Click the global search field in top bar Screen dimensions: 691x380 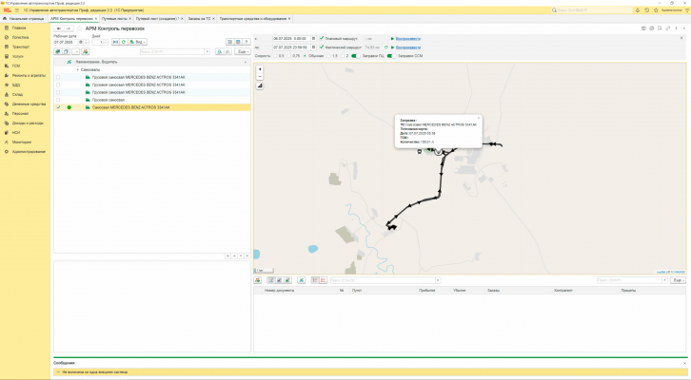pos(591,9)
